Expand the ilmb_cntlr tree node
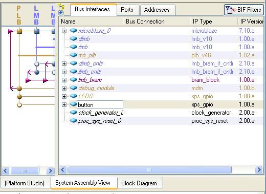 (x=64, y=72)
